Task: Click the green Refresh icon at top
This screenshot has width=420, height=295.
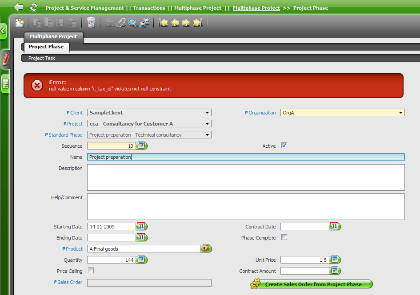Action: click(x=33, y=8)
